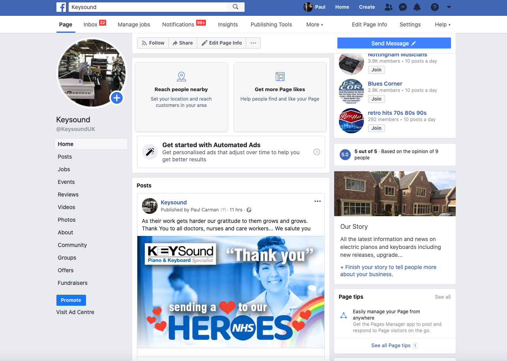Click the globe public audience icon on post

[x=249, y=210]
